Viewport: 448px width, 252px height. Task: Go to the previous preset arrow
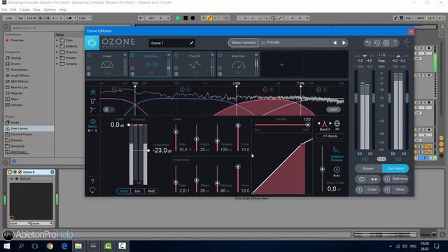335,43
